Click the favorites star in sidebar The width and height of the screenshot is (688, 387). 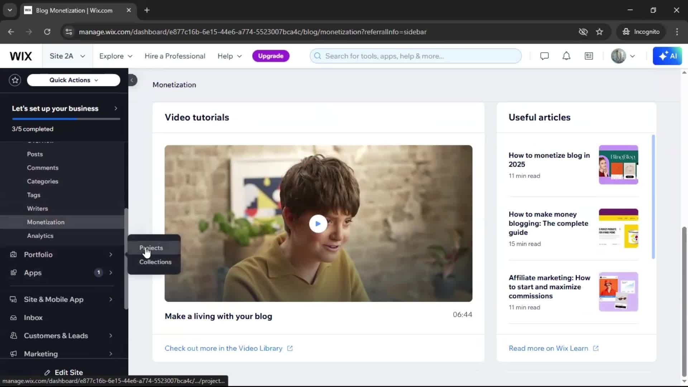(x=15, y=80)
